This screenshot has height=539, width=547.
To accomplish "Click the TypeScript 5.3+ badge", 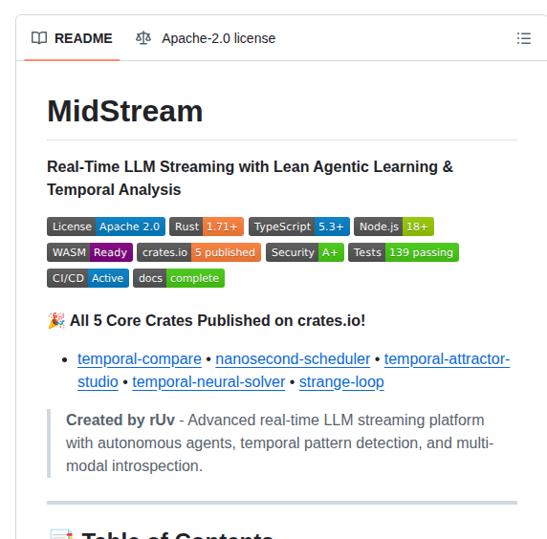I will point(299,226).
